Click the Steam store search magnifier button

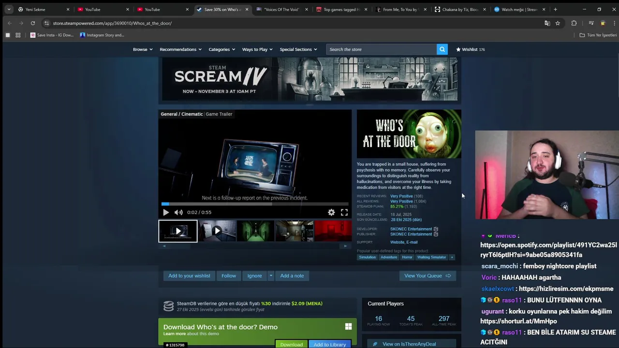(x=442, y=49)
